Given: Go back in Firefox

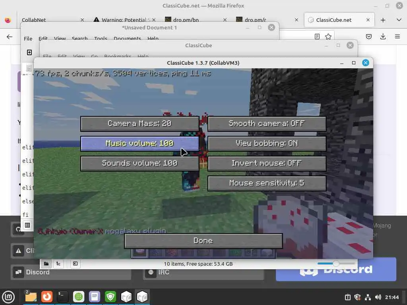Looking at the screenshot, I should 10,37.
